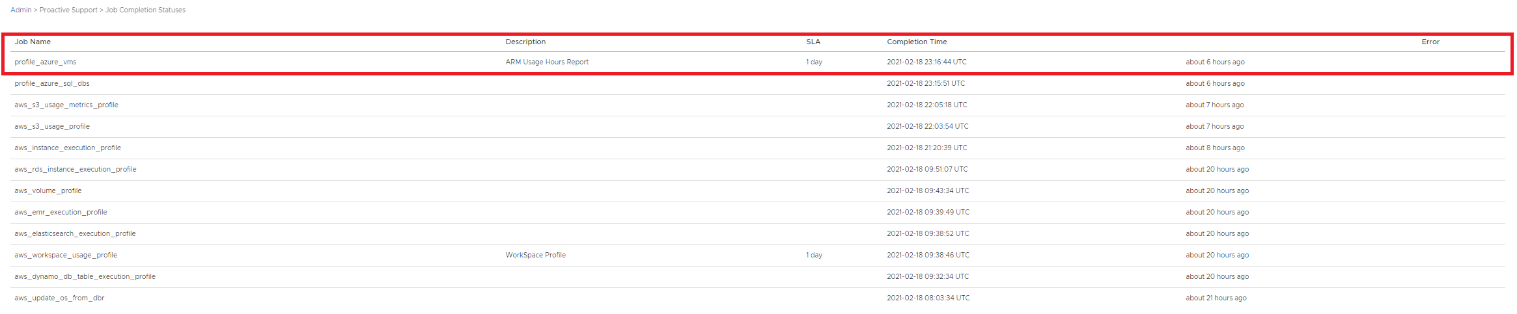The image size is (1517, 314).
Task: Select the aws_volume_profile job
Action: pyautogui.click(x=48, y=190)
